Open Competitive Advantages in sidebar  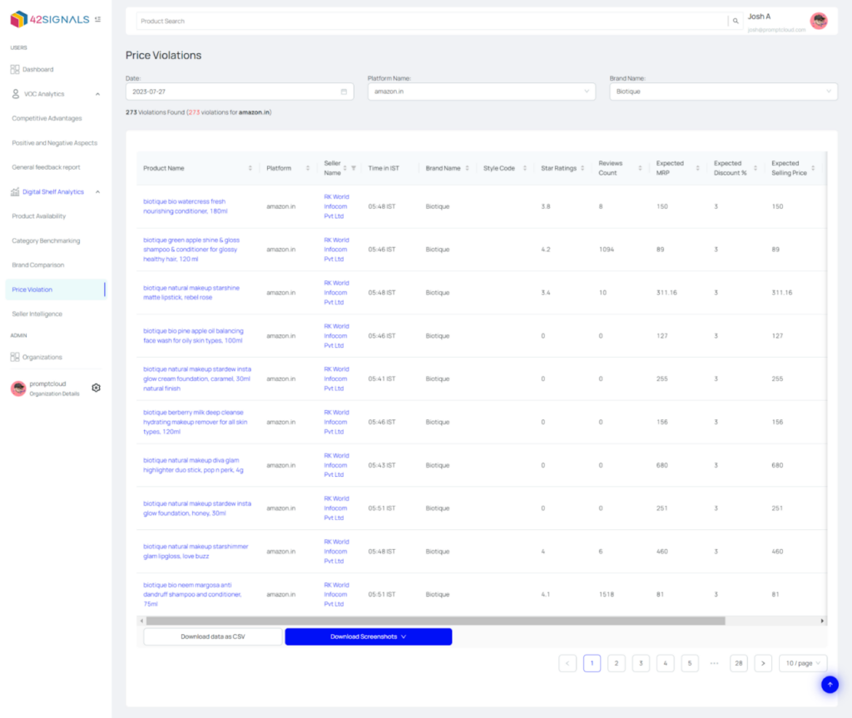(x=47, y=118)
